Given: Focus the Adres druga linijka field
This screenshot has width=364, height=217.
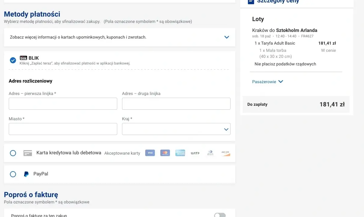Looking at the screenshot, I should pos(176,104).
